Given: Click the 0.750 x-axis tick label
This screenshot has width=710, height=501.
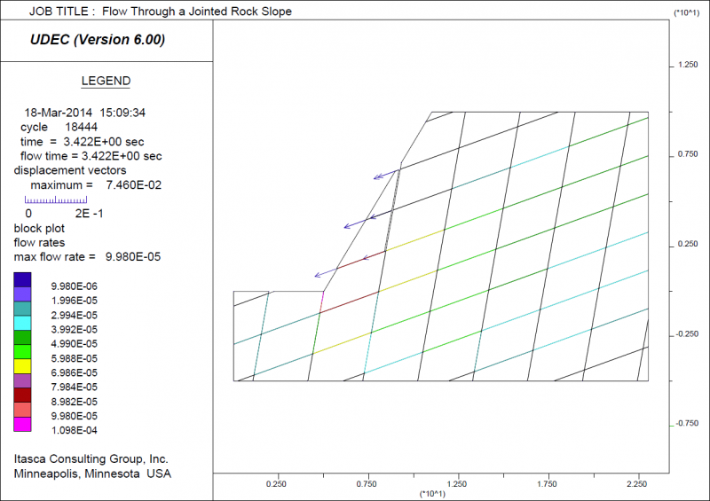Looking at the screenshot, I should 367,484.
